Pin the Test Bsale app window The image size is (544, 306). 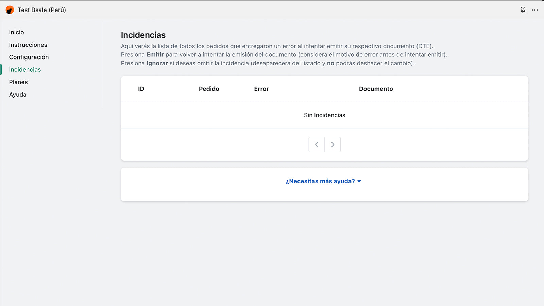pos(522,10)
